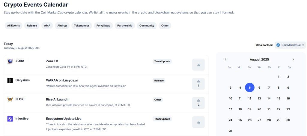
Task: Open the CoinMarketCal data partner link
Action: pyautogui.click(x=290, y=45)
